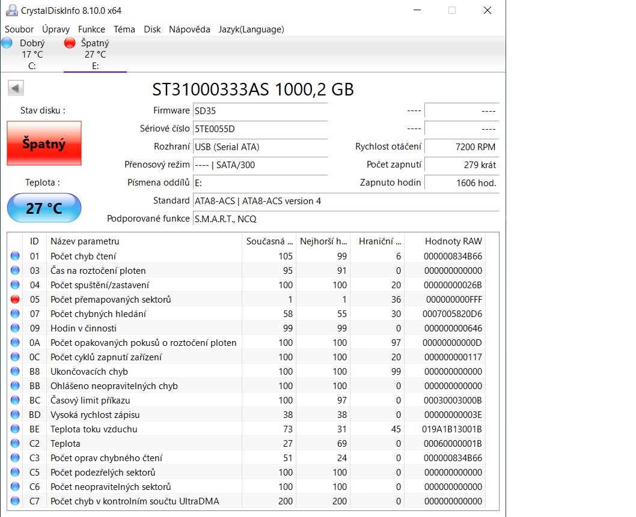This screenshot has height=517, width=636.
Task: Open the Jazyk(Language) menu
Action: 251,29
